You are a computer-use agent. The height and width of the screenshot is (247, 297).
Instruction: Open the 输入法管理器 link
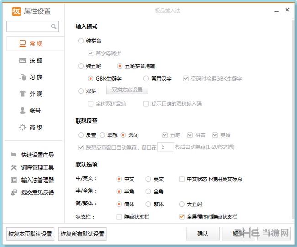click(37, 180)
